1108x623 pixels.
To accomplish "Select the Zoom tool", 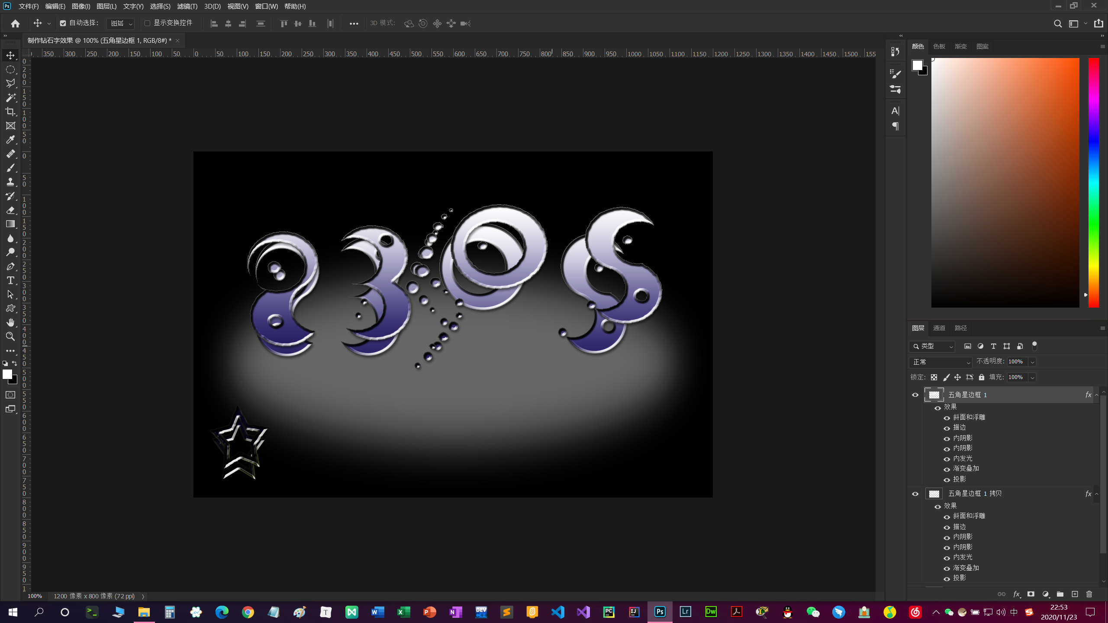I will click(10, 337).
